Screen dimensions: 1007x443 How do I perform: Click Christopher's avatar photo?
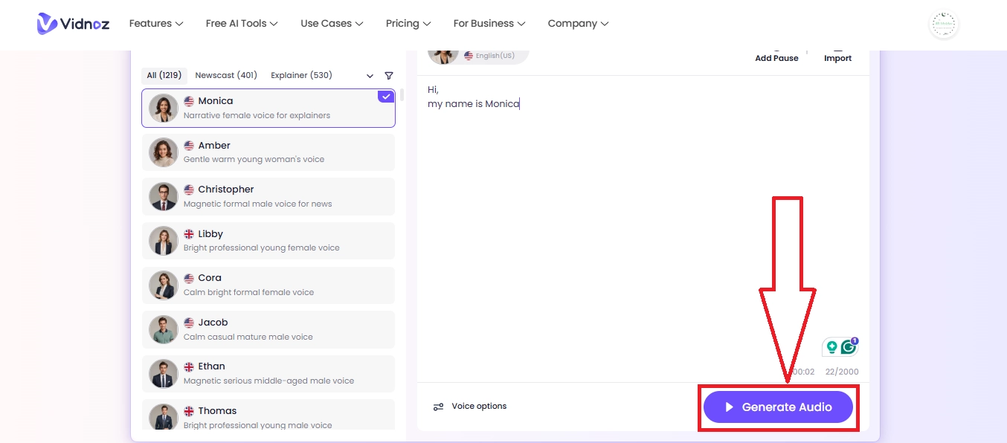(163, 196)
